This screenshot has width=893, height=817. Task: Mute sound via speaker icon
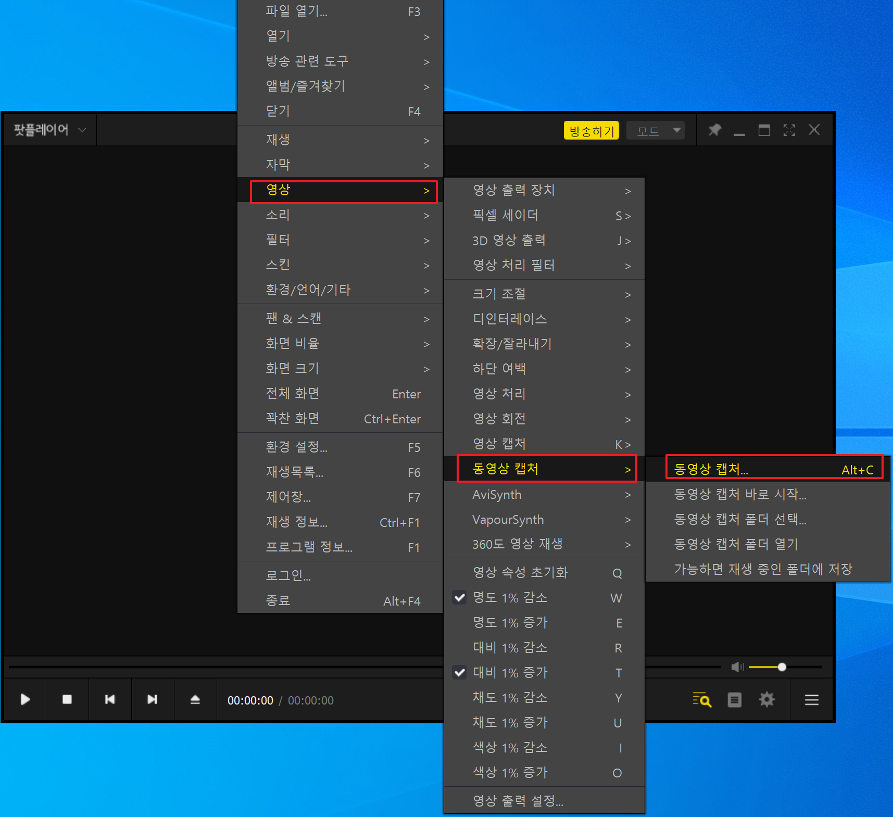(738, 667)
